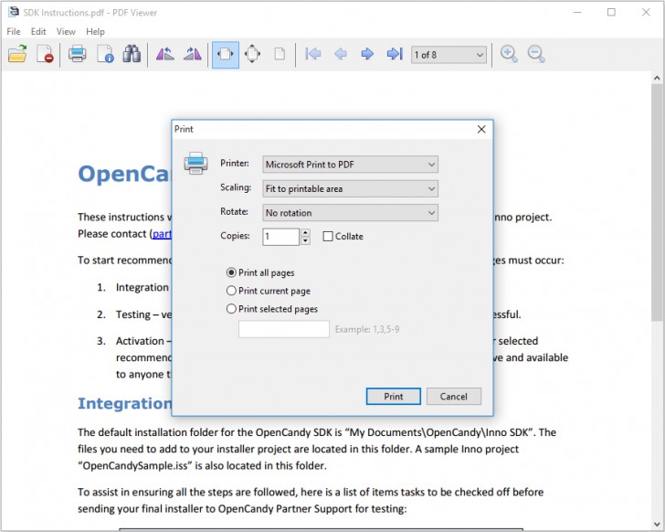Viewport: 665px width, 532px height.
Task: Click the scrollbar down arrow
Action: click(x=658, y=525)
